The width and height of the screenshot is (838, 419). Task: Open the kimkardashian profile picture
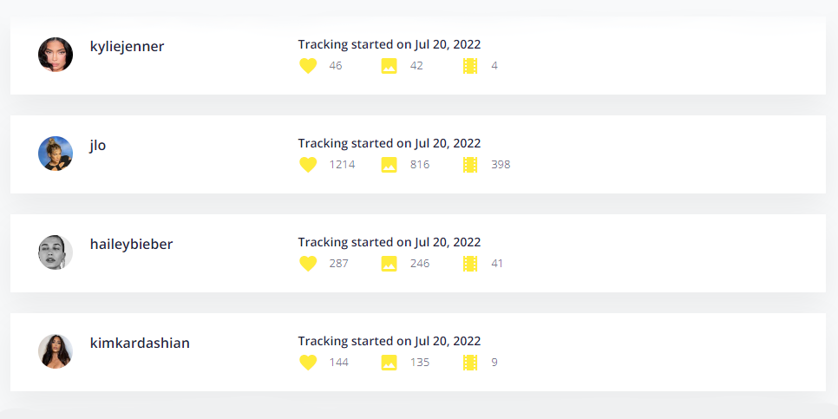56,351
